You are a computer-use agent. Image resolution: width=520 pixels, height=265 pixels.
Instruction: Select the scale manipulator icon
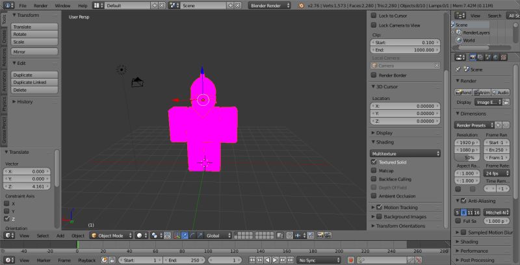click(x=200, y=236)
